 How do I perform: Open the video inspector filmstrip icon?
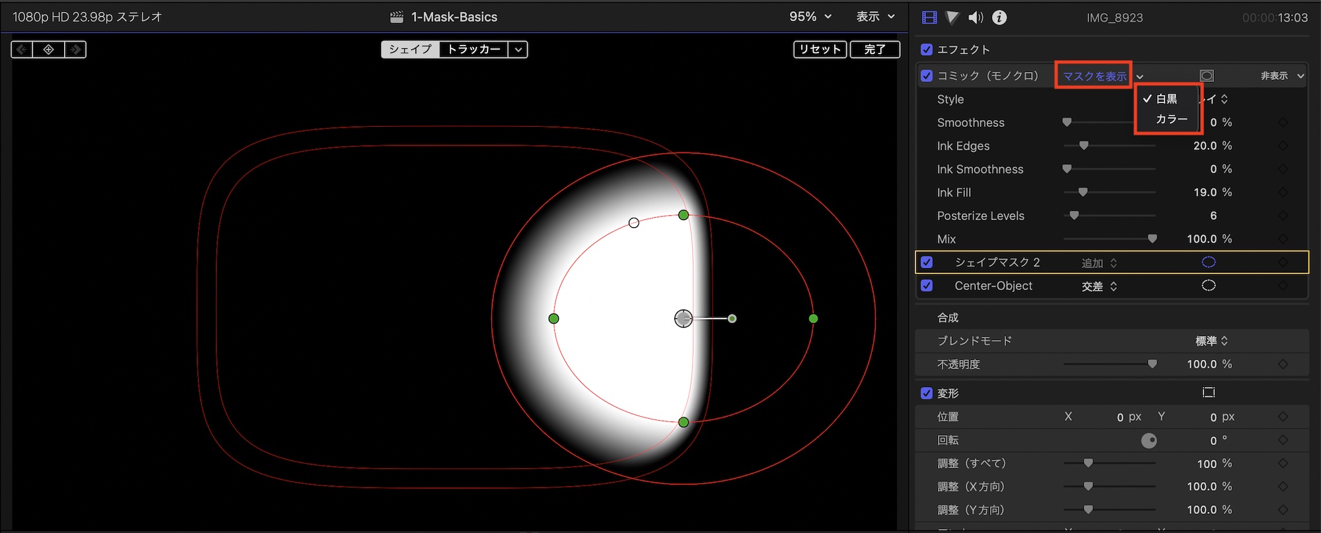pyautogui.click(x=929, y=18)
